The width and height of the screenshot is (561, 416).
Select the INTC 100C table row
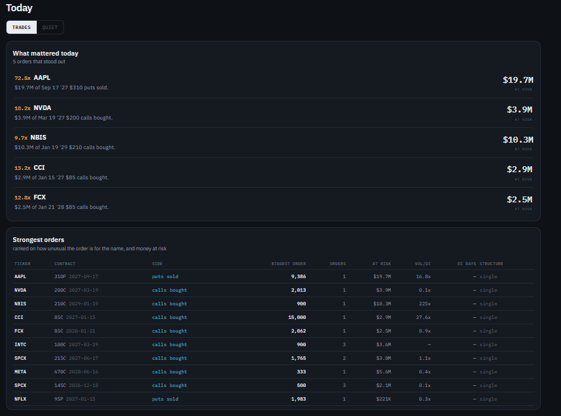(x=273, y=344)
